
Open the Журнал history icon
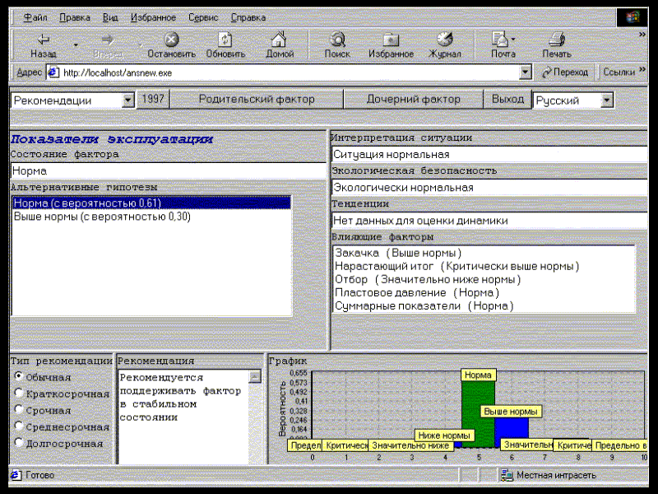point(444,39)
